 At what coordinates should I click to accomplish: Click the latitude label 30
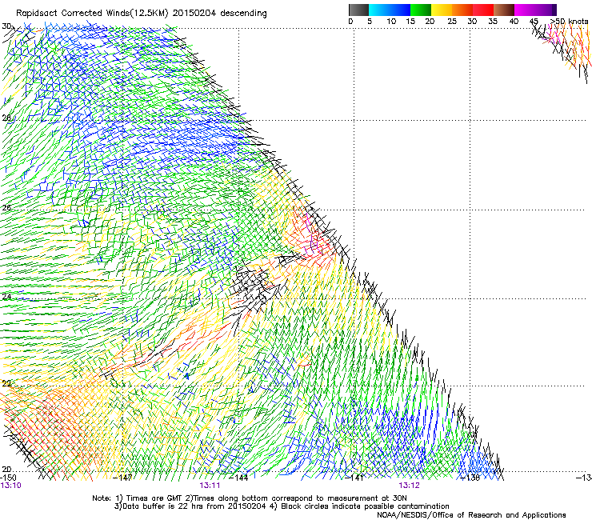pyautogui.click(x=6, y=26)
